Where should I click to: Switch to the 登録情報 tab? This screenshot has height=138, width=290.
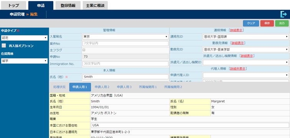coord(68,5)
